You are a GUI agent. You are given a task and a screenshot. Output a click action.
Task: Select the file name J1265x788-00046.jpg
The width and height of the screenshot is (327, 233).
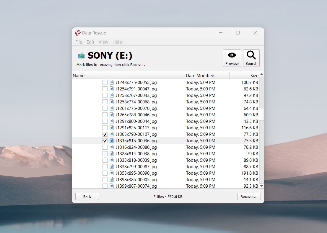(136, 115)
